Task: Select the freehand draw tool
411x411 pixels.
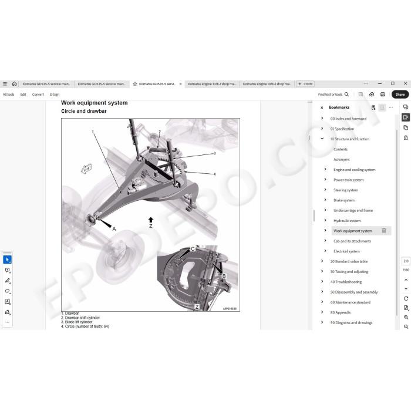Action: [x=7, y=291]
